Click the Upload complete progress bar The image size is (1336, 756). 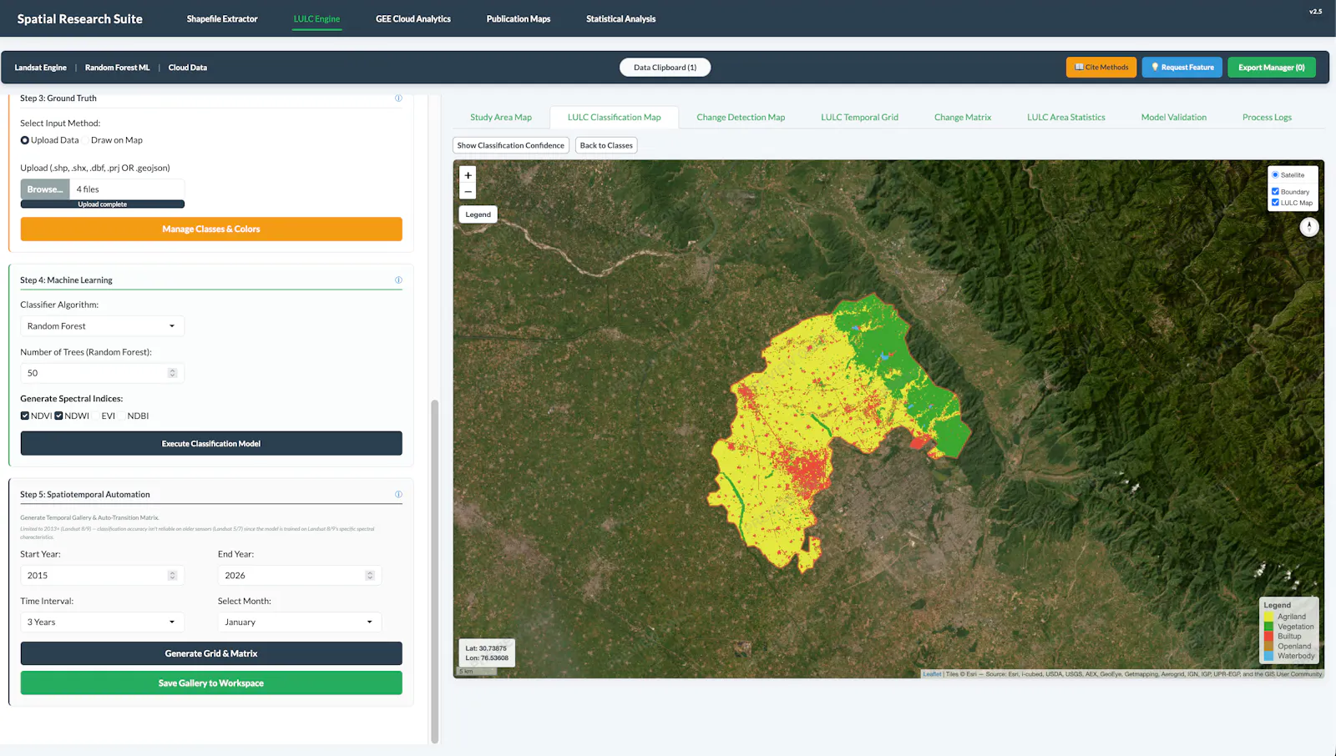(x=103, y=204)
